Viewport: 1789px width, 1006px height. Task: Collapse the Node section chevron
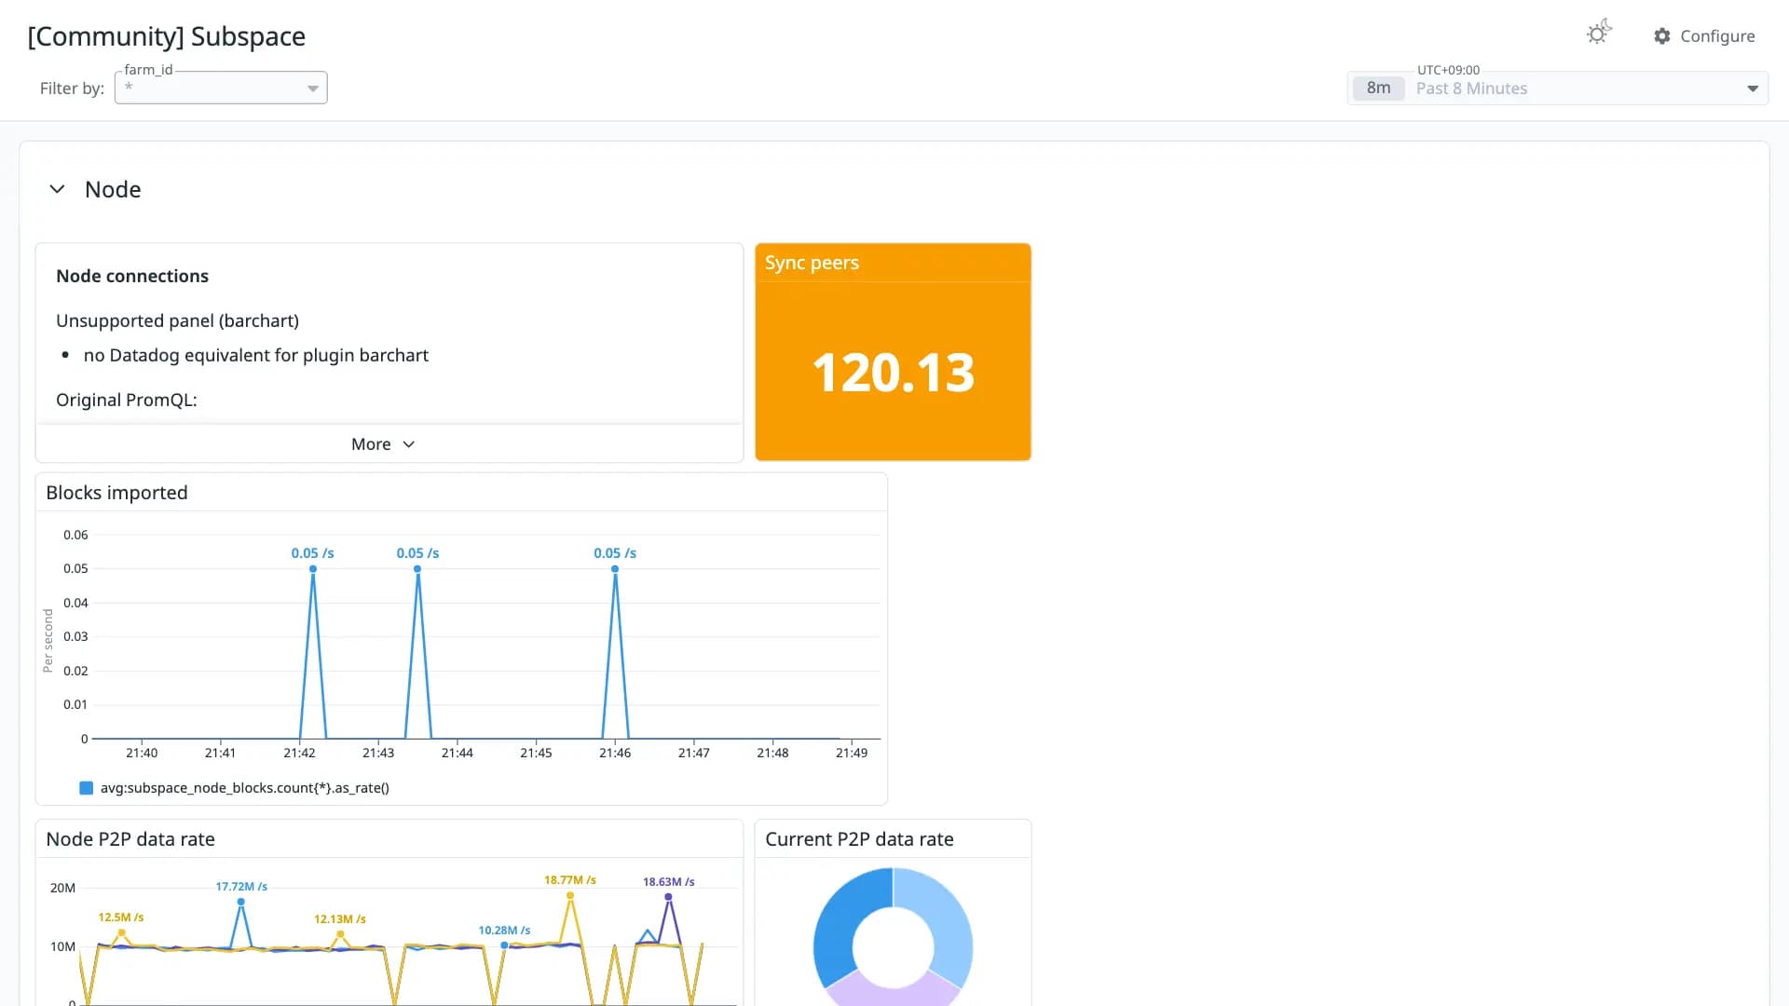tap(57, 189)
